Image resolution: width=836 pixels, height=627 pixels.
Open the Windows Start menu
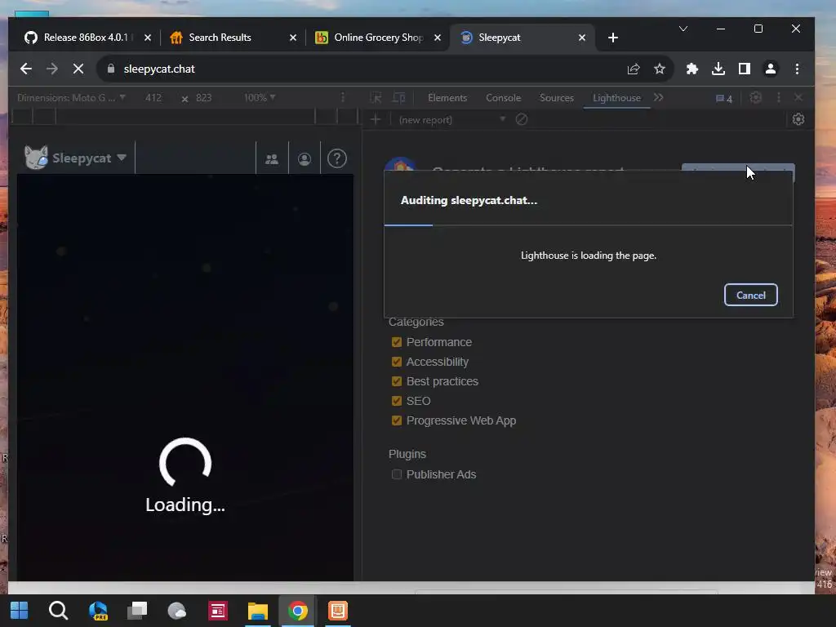[x=20, y=611]
